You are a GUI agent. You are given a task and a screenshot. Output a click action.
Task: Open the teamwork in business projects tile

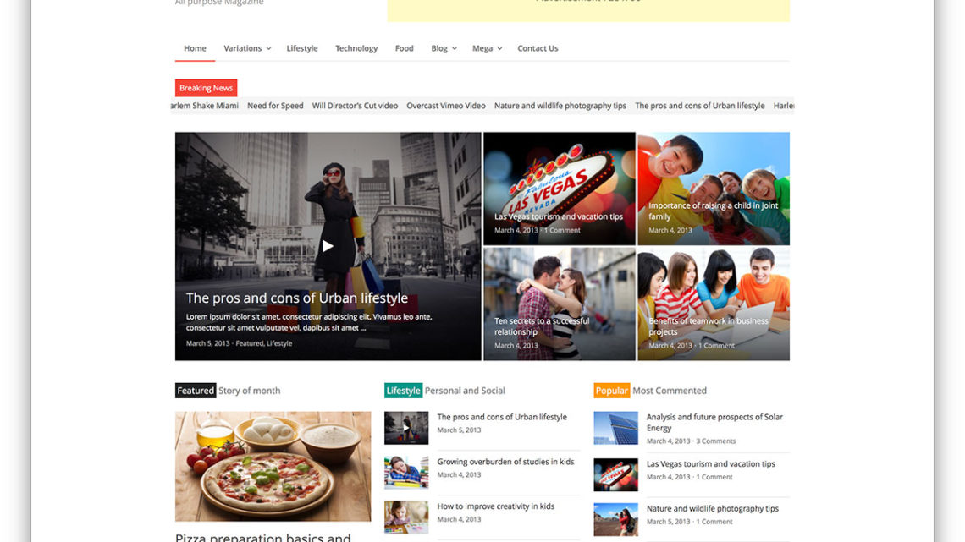(x=714, y=304)
